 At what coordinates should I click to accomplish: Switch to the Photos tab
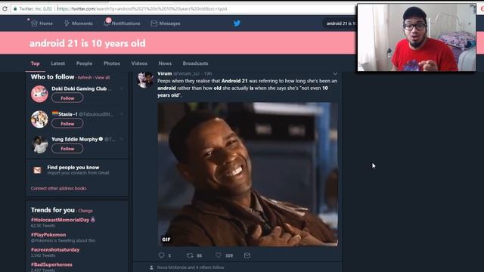112,63
